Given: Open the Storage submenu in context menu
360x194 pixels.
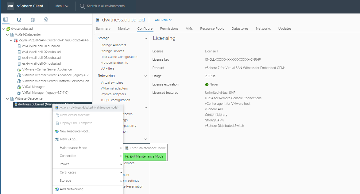Looking at the screenshot, I should (x=88, y=181).
